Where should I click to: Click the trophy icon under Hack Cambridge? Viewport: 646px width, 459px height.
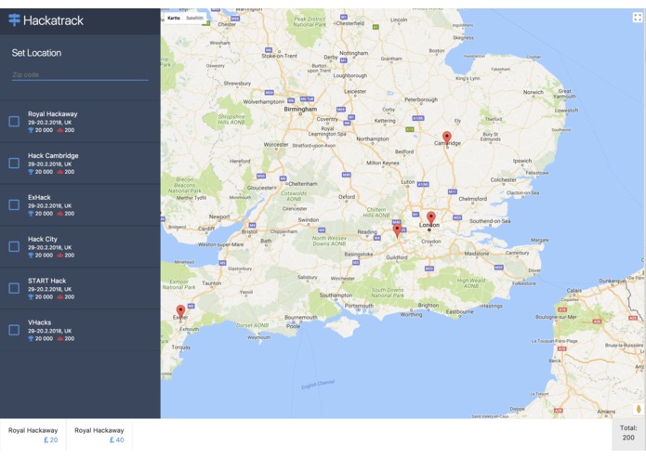click(31, 172)
